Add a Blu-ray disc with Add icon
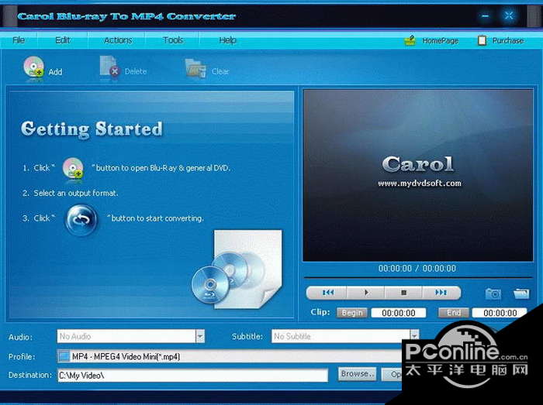This screenshot has width=543, height=405. tap(34, 67)
